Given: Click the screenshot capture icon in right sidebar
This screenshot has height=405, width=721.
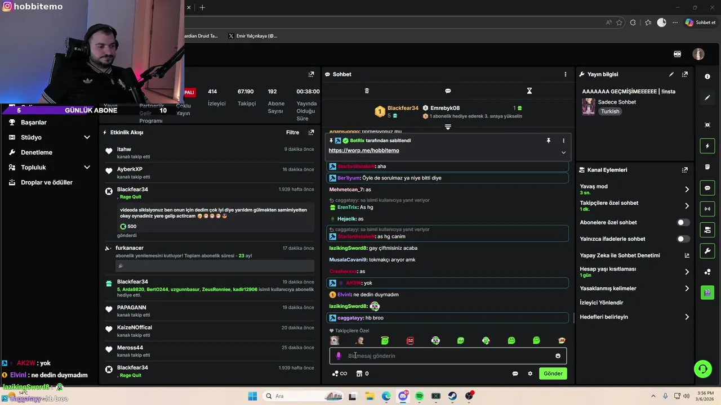Looking at the screenshot, I should click(707, 125).
